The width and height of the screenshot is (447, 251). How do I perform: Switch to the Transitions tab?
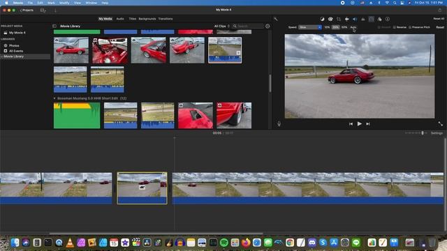point(166,19)
